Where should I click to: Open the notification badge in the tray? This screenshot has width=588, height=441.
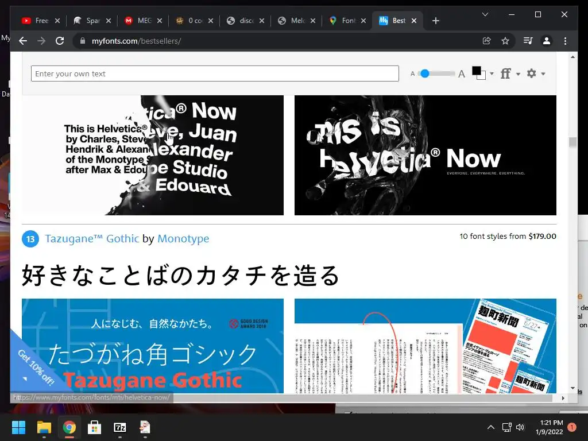click(572, 427)
